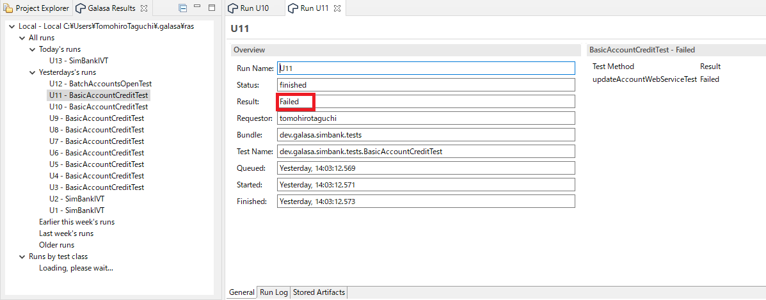Close the Galasa Results view
Viewport: 766px width, 300px height.
pyautogui.click(x=143, y=8)
